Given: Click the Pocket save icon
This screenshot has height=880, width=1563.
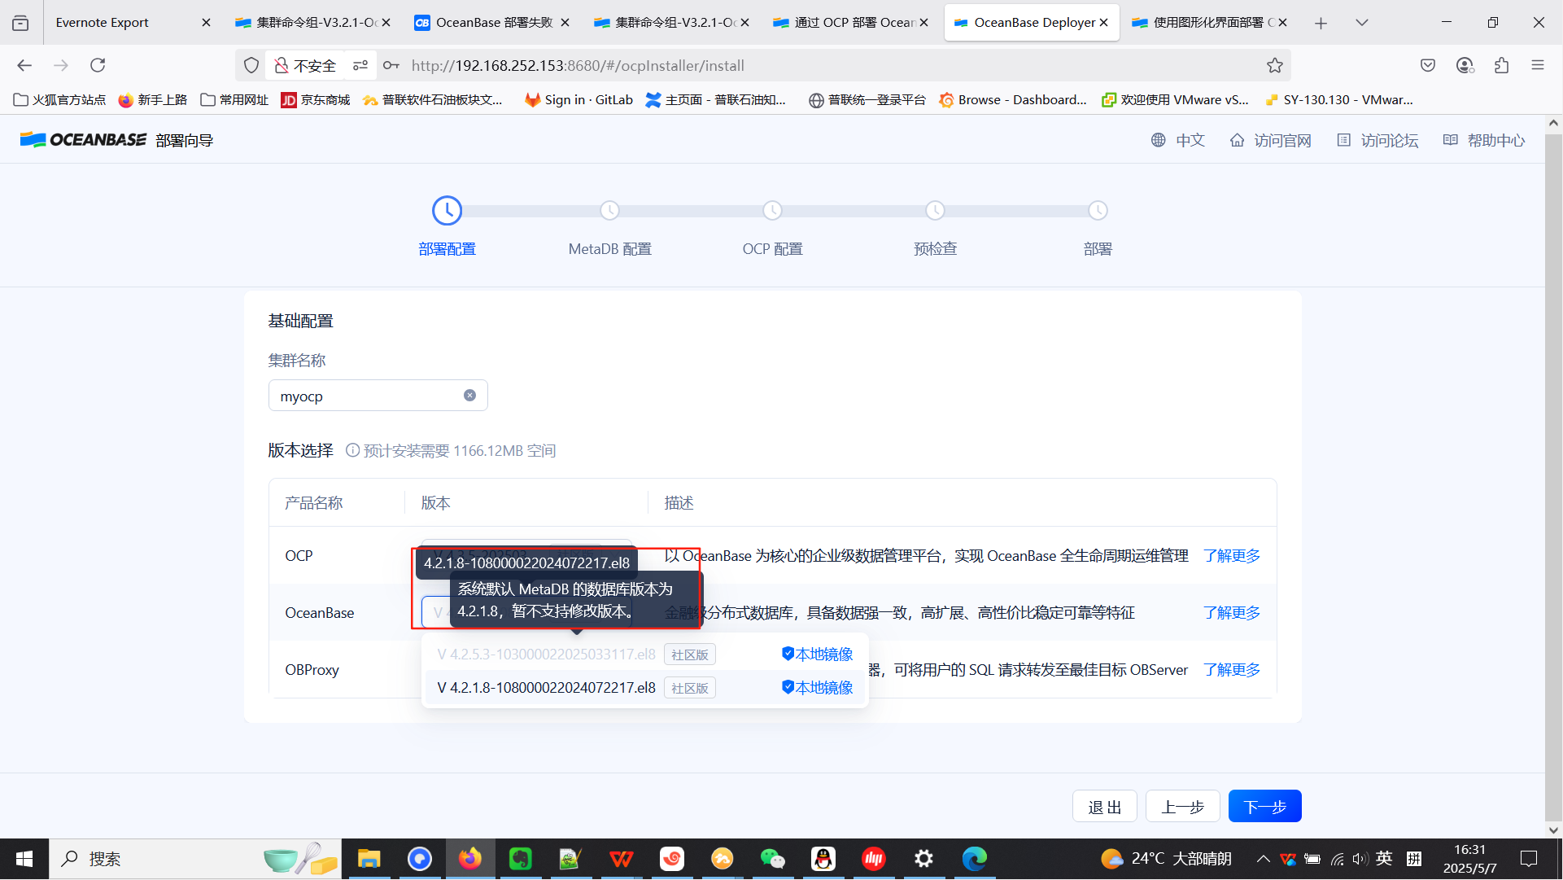Looking at the screenshot, I should click(x=1428, y=65).
